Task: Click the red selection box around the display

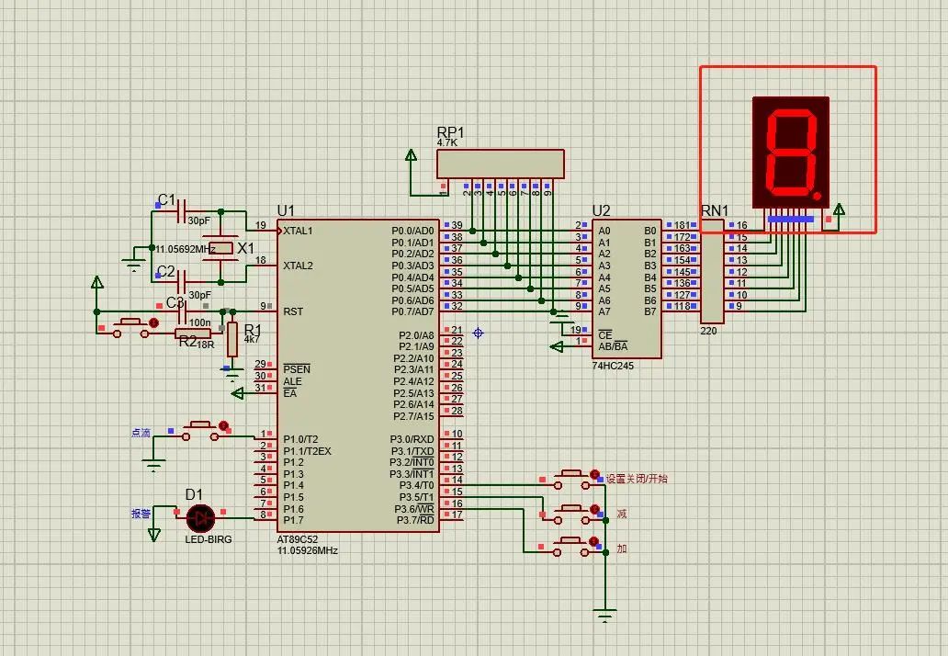Action: (788, 66)
